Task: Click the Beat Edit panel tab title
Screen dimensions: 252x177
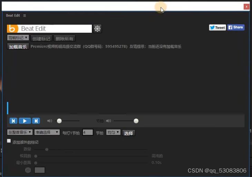Action: click(x=13, y=15)
